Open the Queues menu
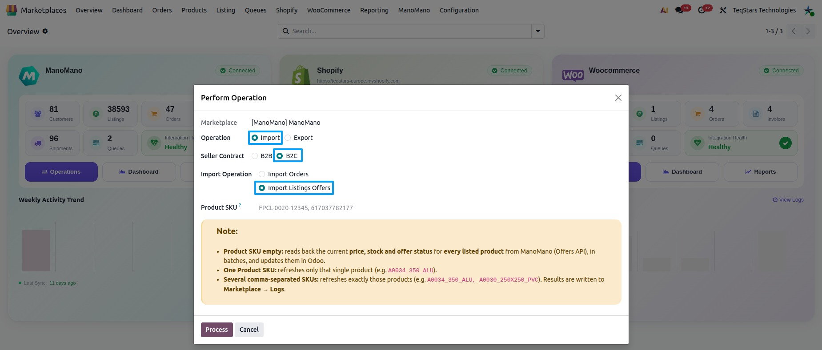Screen dimensions: 822x350 coord(256,10)
